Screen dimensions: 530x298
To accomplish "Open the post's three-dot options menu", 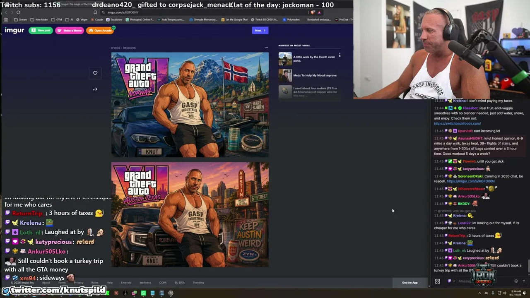I will 266,48.
